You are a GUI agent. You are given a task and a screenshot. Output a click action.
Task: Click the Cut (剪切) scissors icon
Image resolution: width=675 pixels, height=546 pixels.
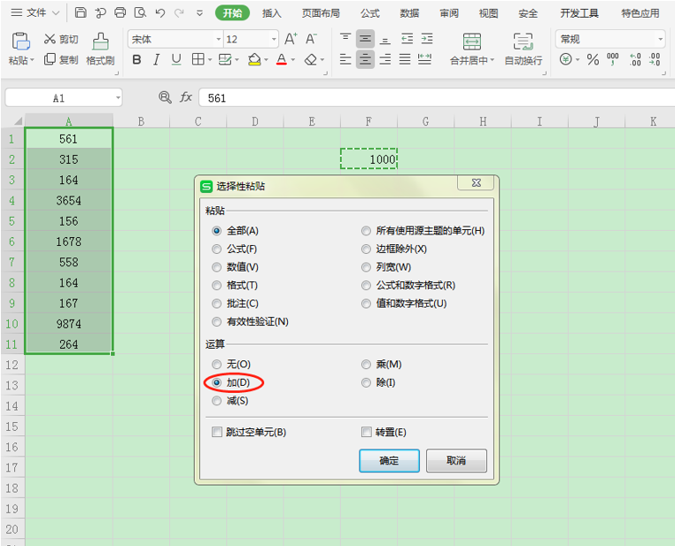[50, 39]
